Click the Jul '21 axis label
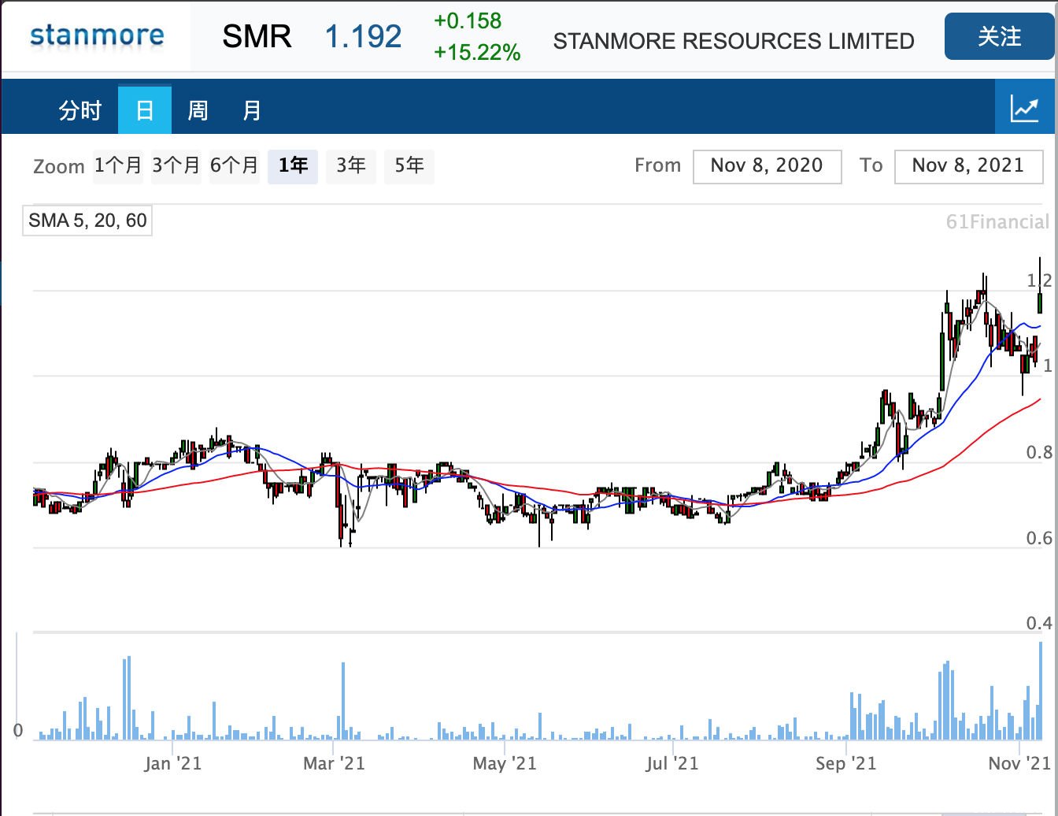1058x816 pixels. (672, 763)
